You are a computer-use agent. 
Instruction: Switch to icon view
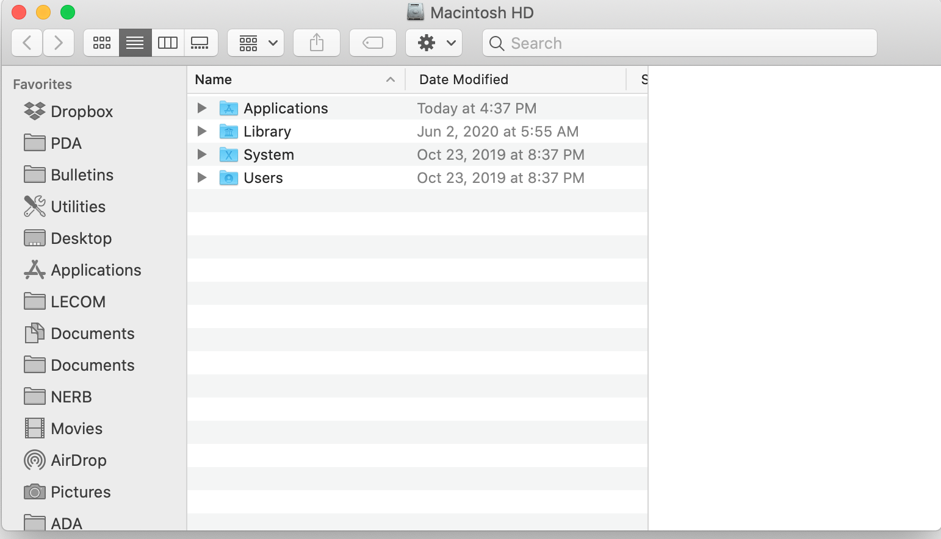[x=101, y=43]
